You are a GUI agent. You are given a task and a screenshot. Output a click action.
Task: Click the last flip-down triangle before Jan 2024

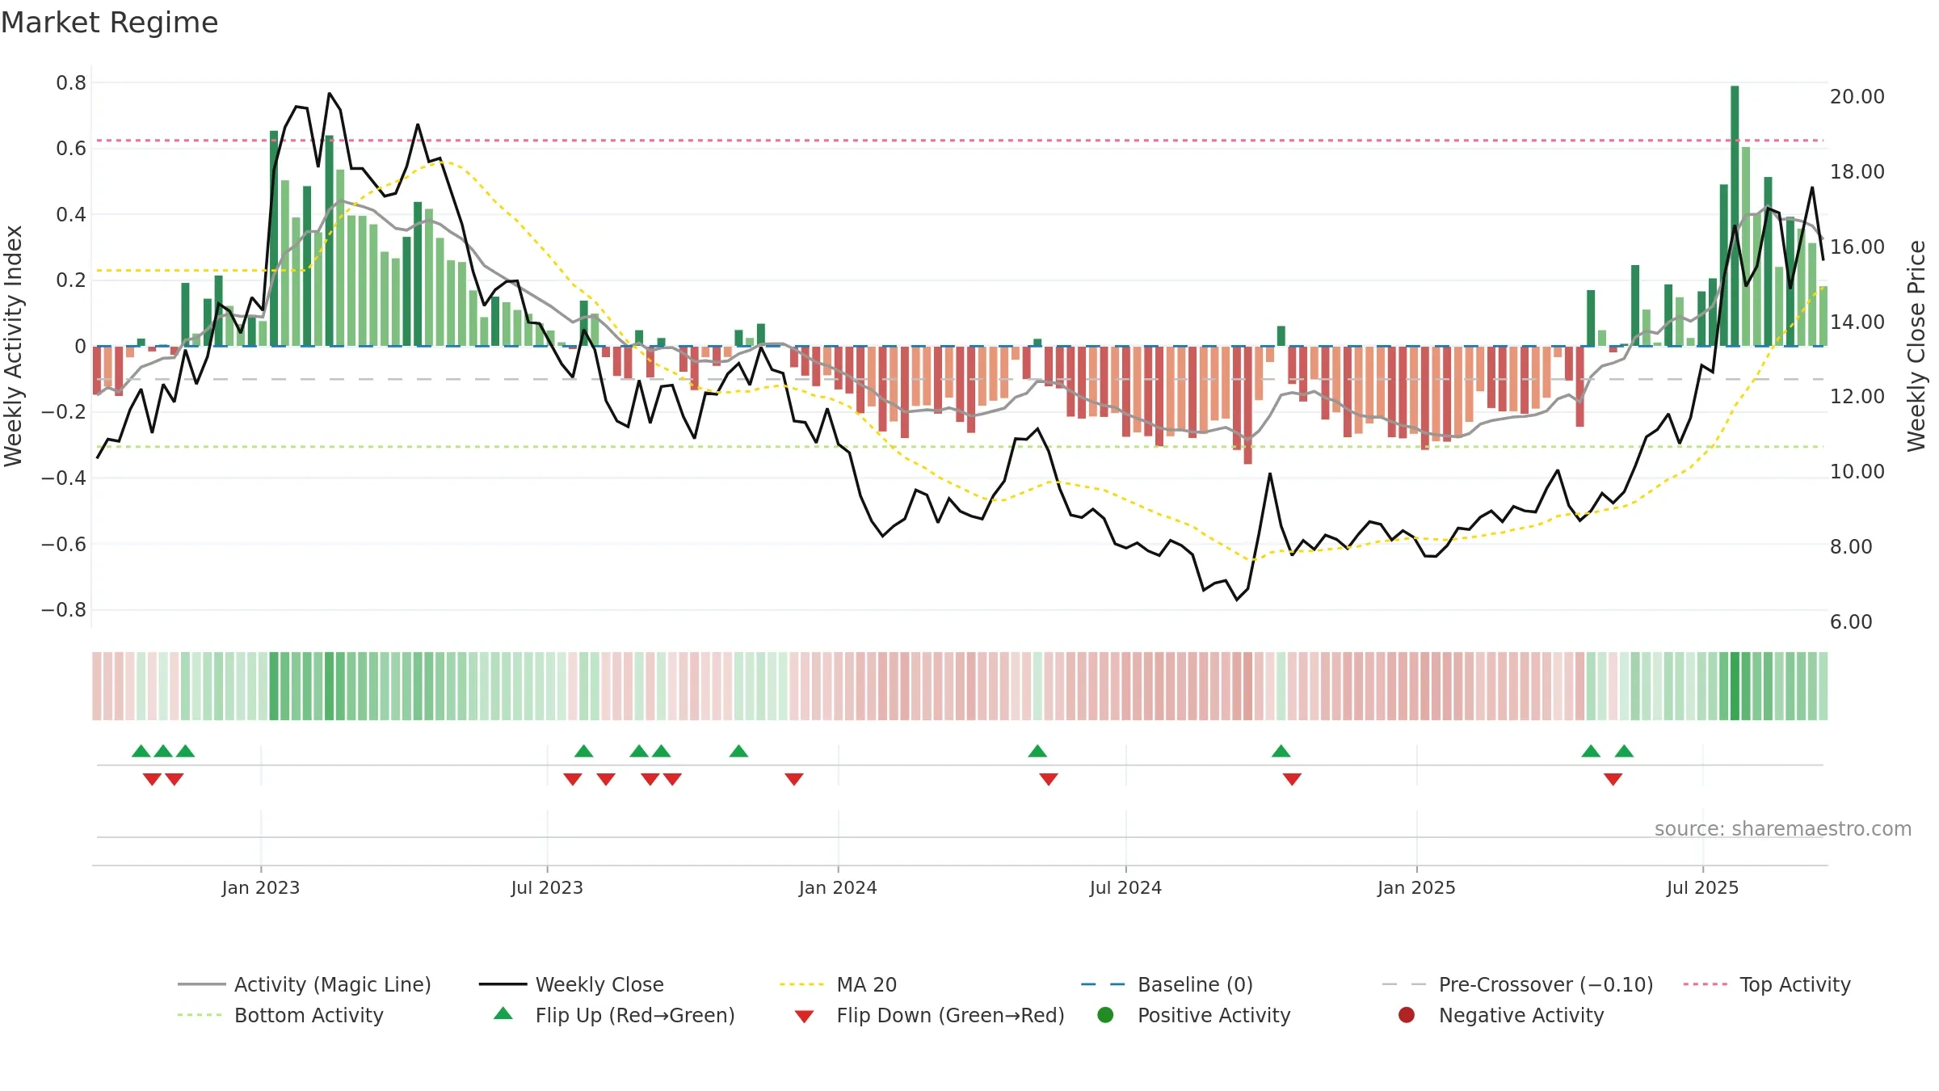click(x=794, y=779)
